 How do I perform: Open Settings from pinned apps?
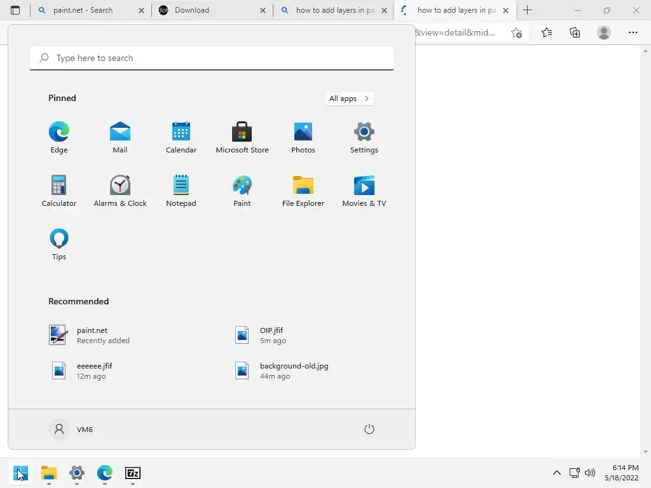click(x=364, y=138)
